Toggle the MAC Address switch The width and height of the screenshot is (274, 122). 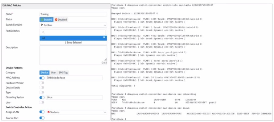click(42, 78)
